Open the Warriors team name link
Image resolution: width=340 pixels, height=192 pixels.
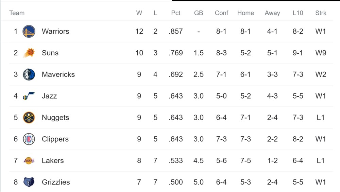[x=55, y=31]
